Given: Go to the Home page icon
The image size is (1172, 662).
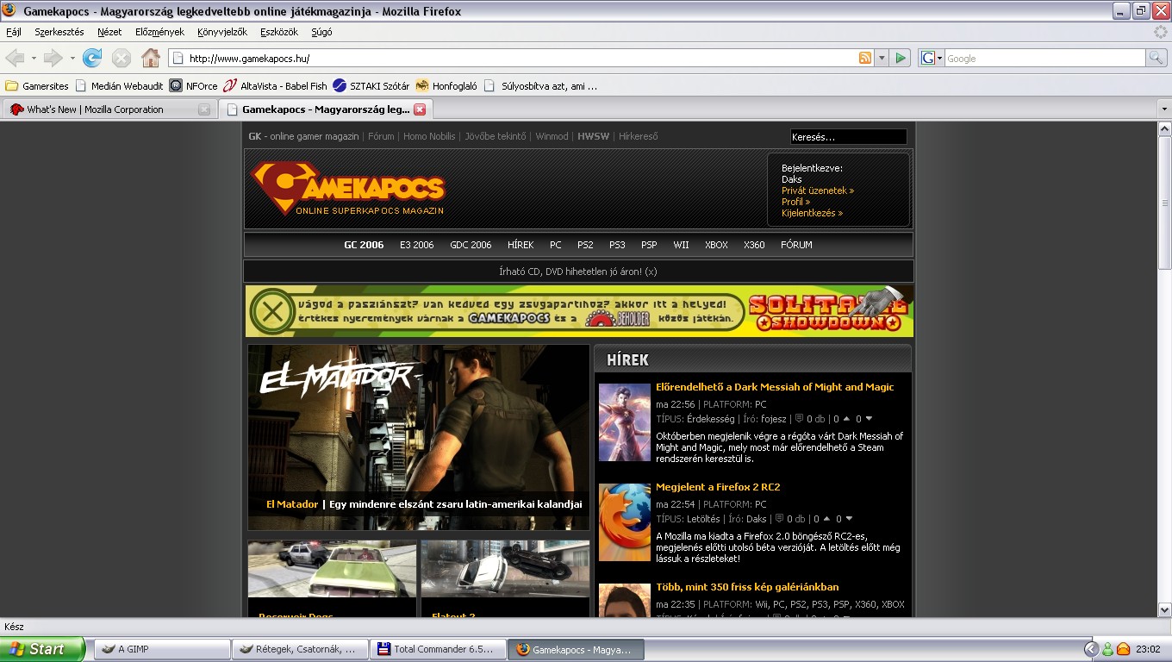Looking at the screenshot, I should tap(151, 58).
